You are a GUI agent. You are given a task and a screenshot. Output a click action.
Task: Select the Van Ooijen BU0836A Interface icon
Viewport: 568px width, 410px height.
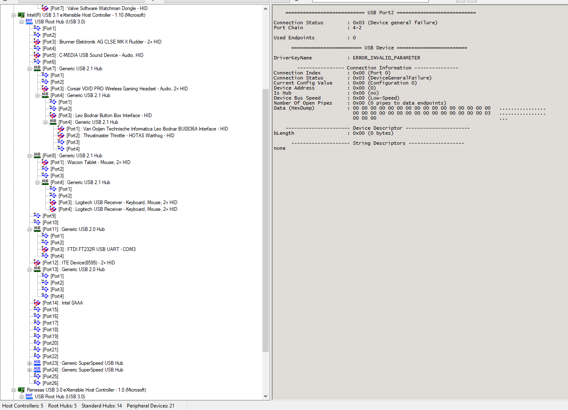(61, 129)
